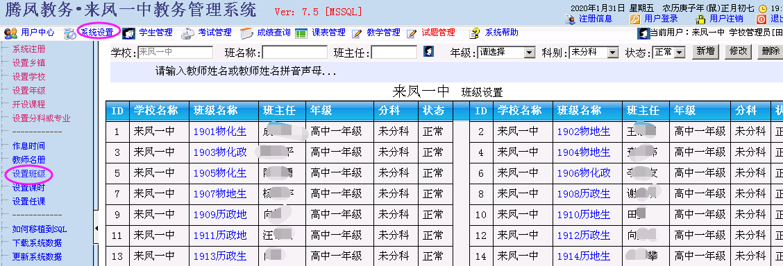The height and width of the screenshot is (266, 783).
Task: Select 教师名册 in the sidebar
Action: (x=28, y=160)
